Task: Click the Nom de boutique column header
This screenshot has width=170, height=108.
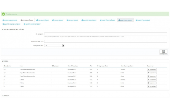Action: pos(73,66)
